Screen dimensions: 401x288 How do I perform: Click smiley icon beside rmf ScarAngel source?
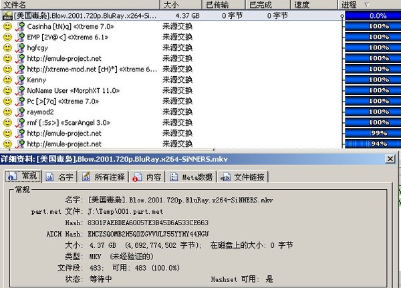pos(7,123)
